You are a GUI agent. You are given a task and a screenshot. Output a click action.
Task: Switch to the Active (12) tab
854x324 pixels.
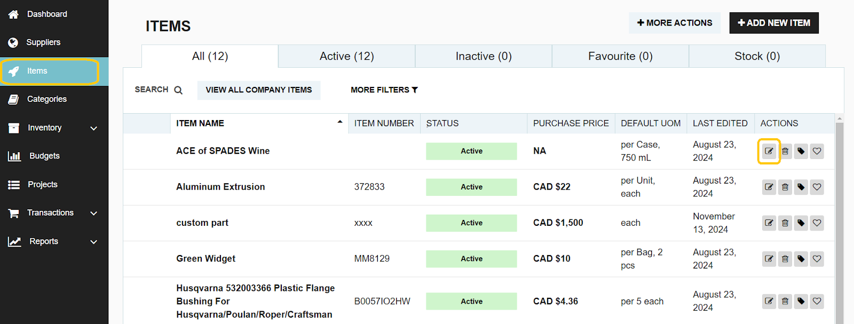(x=346, y=56)
